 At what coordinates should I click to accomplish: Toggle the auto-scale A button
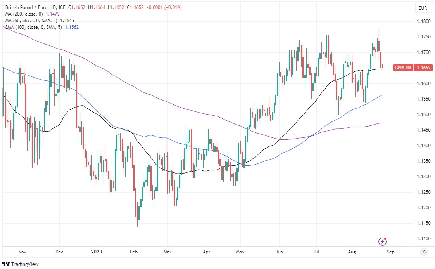click(x=424, y=252)
